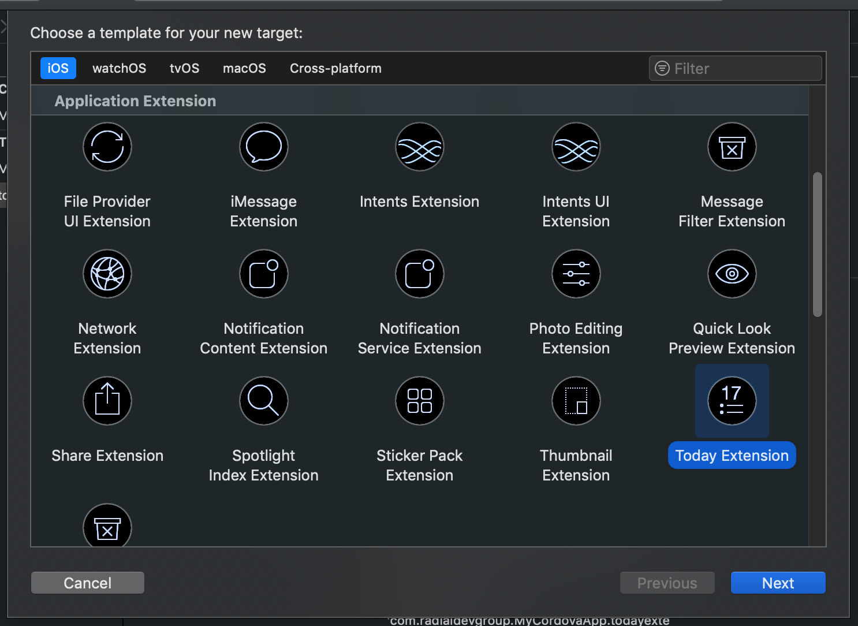Choose the Message Filter Extension icon
Image resolution: width=858 pixels, height=626 pixels.
(732, 147)
